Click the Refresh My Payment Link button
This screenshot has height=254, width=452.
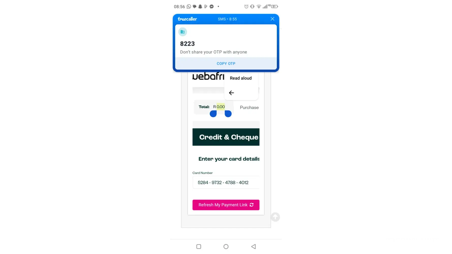(226, 205)
